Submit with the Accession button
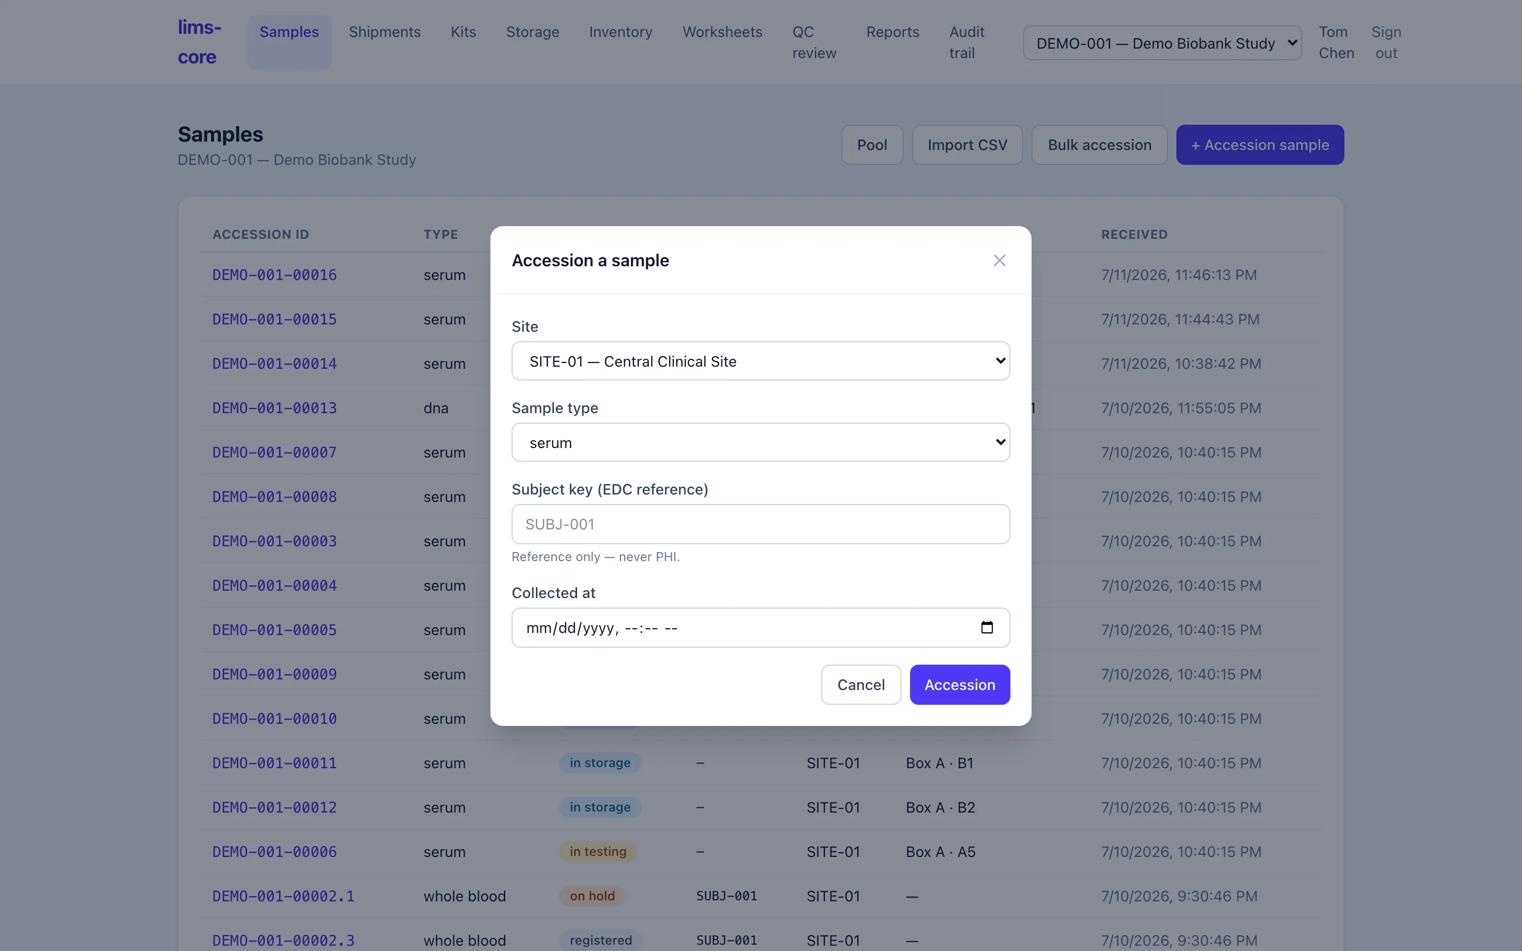 (960, 684)
